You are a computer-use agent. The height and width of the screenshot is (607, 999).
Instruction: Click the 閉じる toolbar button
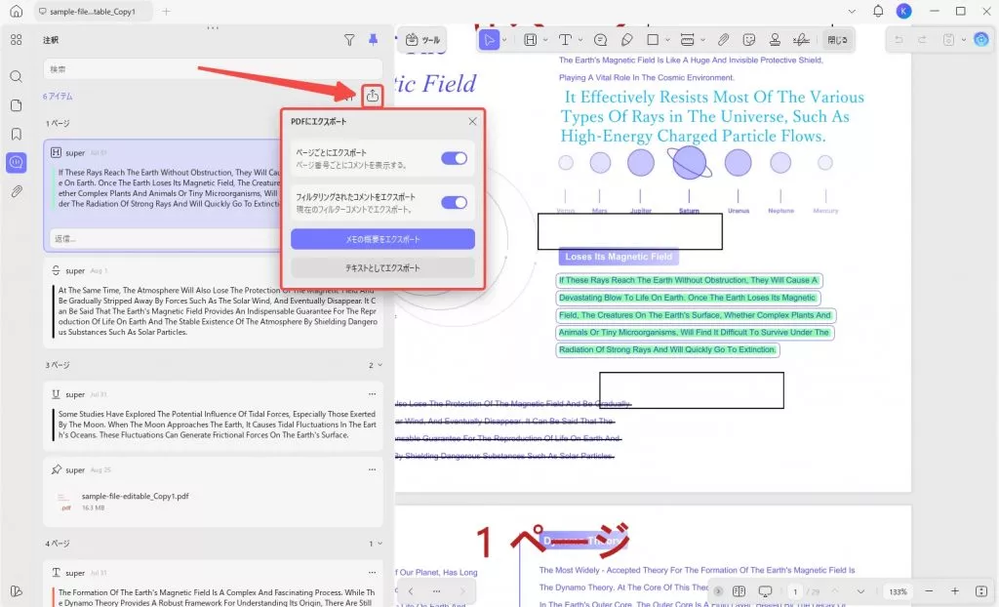coord(836,40)
